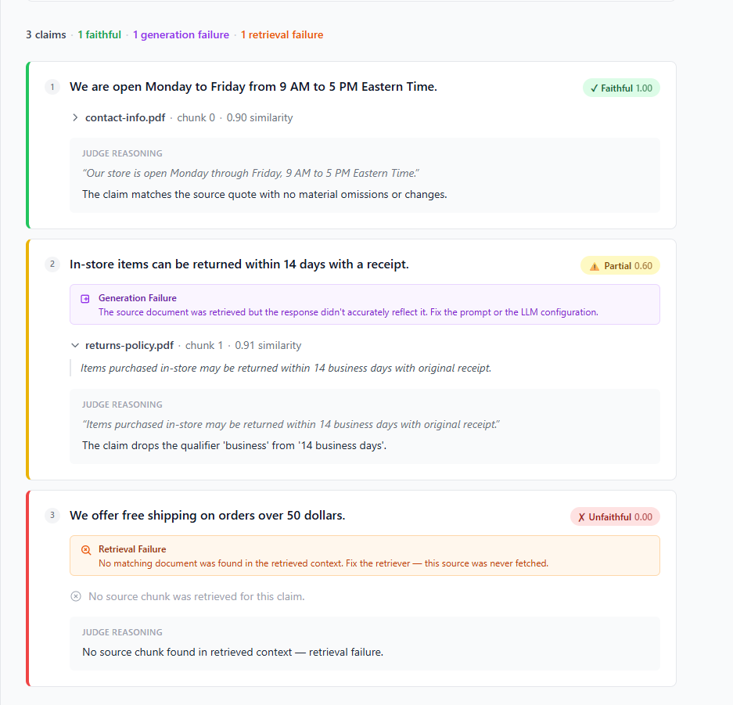
Task: Click the claim number 1 circle
Action: coord(52,87)
